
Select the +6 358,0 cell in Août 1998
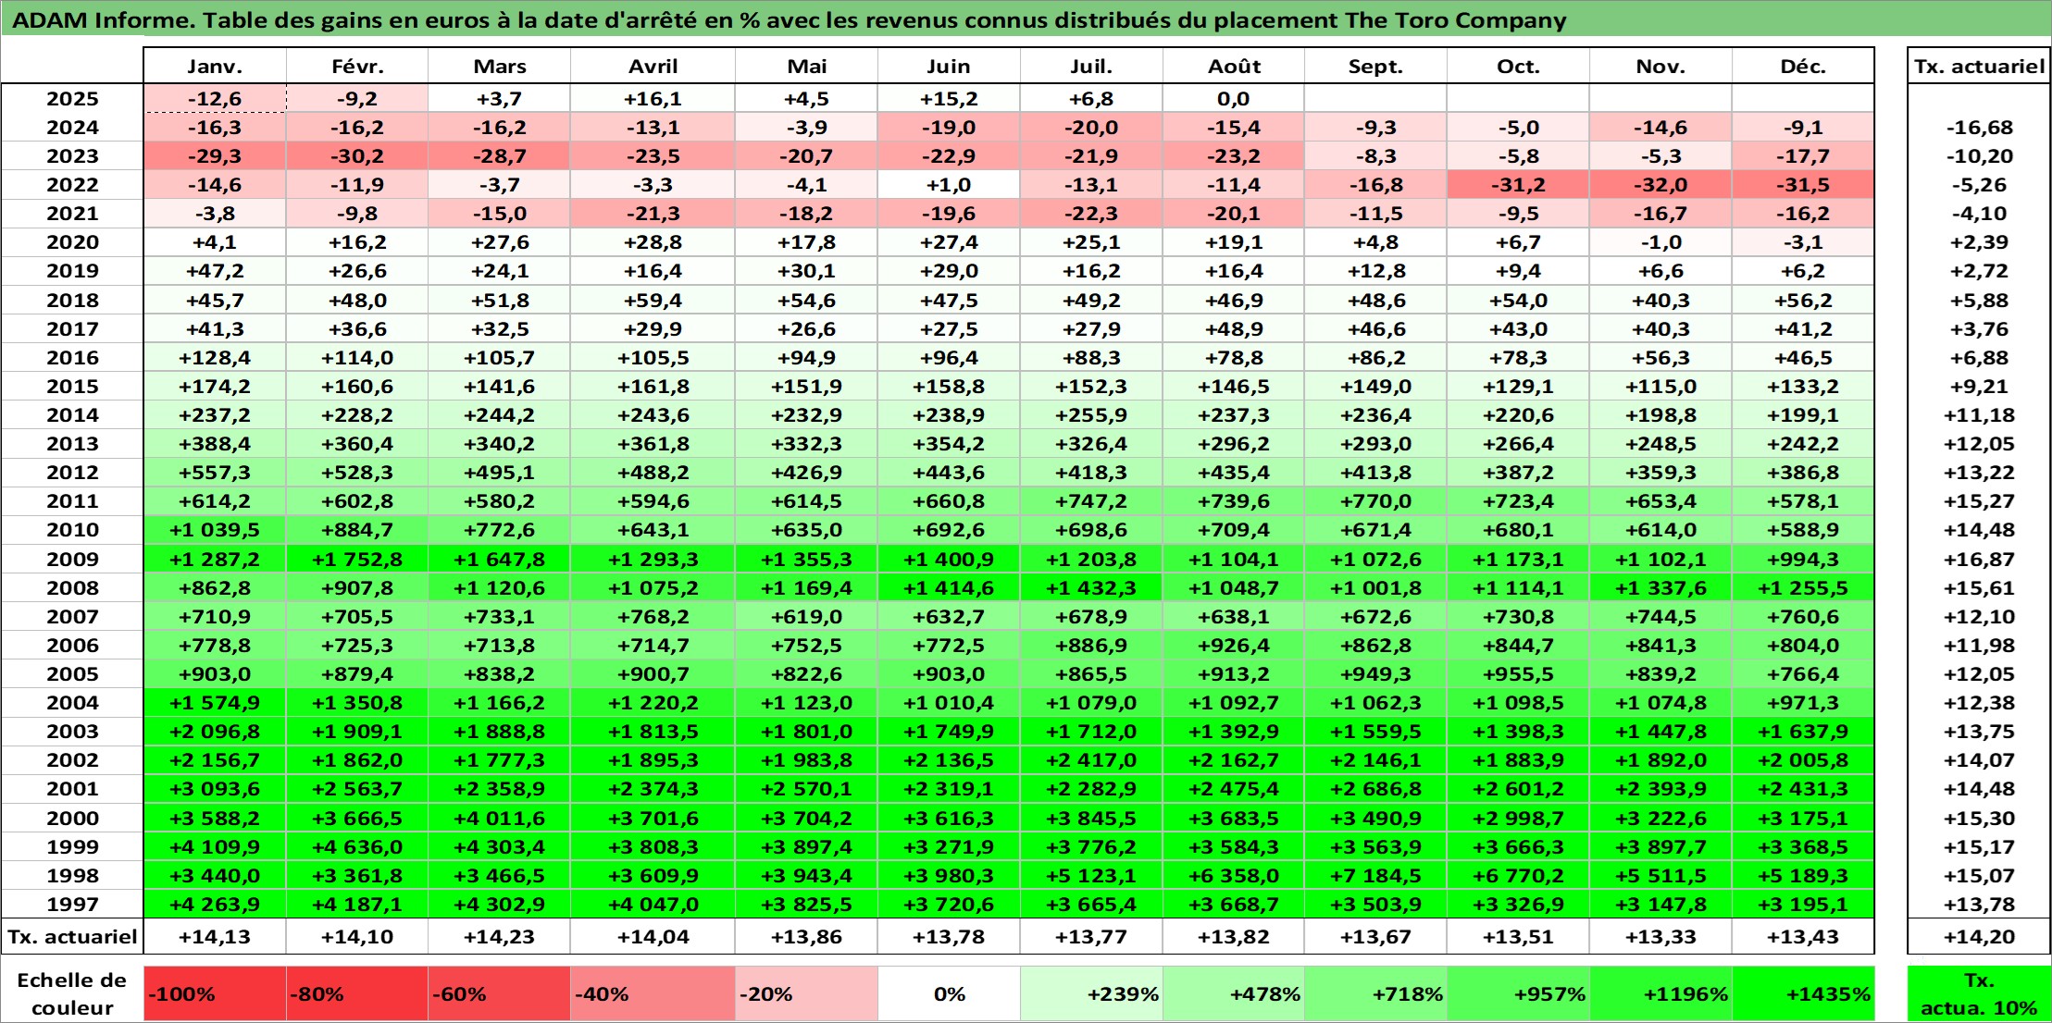(x=1234, y=875)
